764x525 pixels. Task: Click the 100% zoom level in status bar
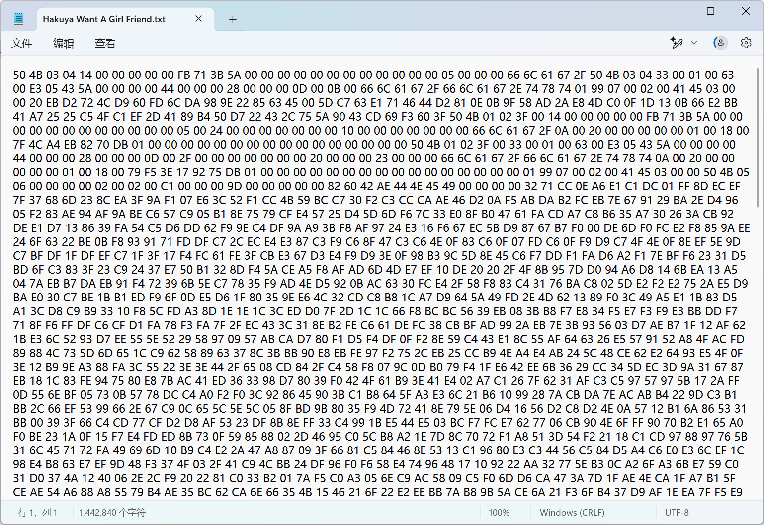(499, 512)
